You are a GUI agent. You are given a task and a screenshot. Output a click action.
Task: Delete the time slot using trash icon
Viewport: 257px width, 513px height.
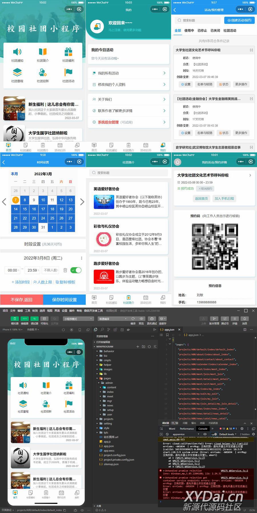65,270
